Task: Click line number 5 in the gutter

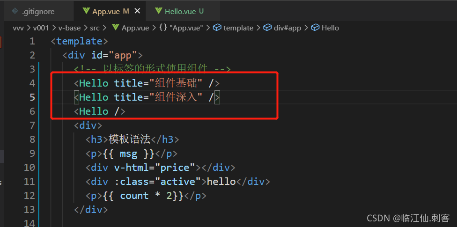Action: (x=32, y=97)
